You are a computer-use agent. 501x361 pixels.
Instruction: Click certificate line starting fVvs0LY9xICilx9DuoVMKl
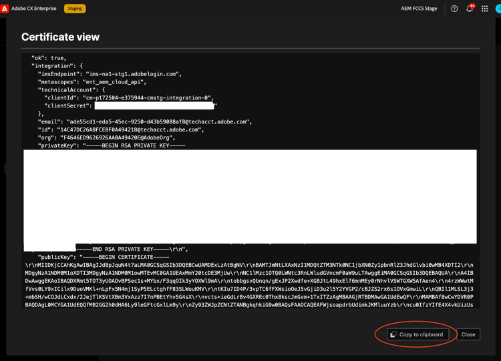[x=249, y=289]
